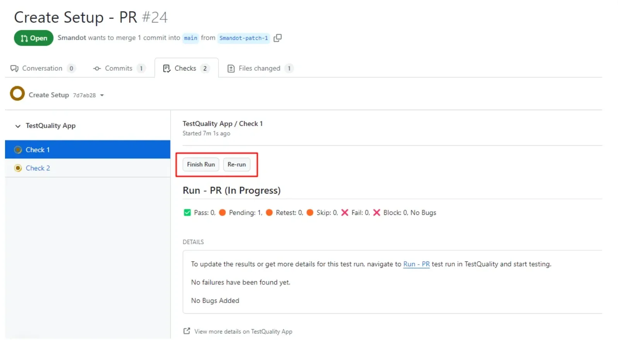Click the Check 2 pending status icon
The image size is (618, 347).
click(18, 168)
